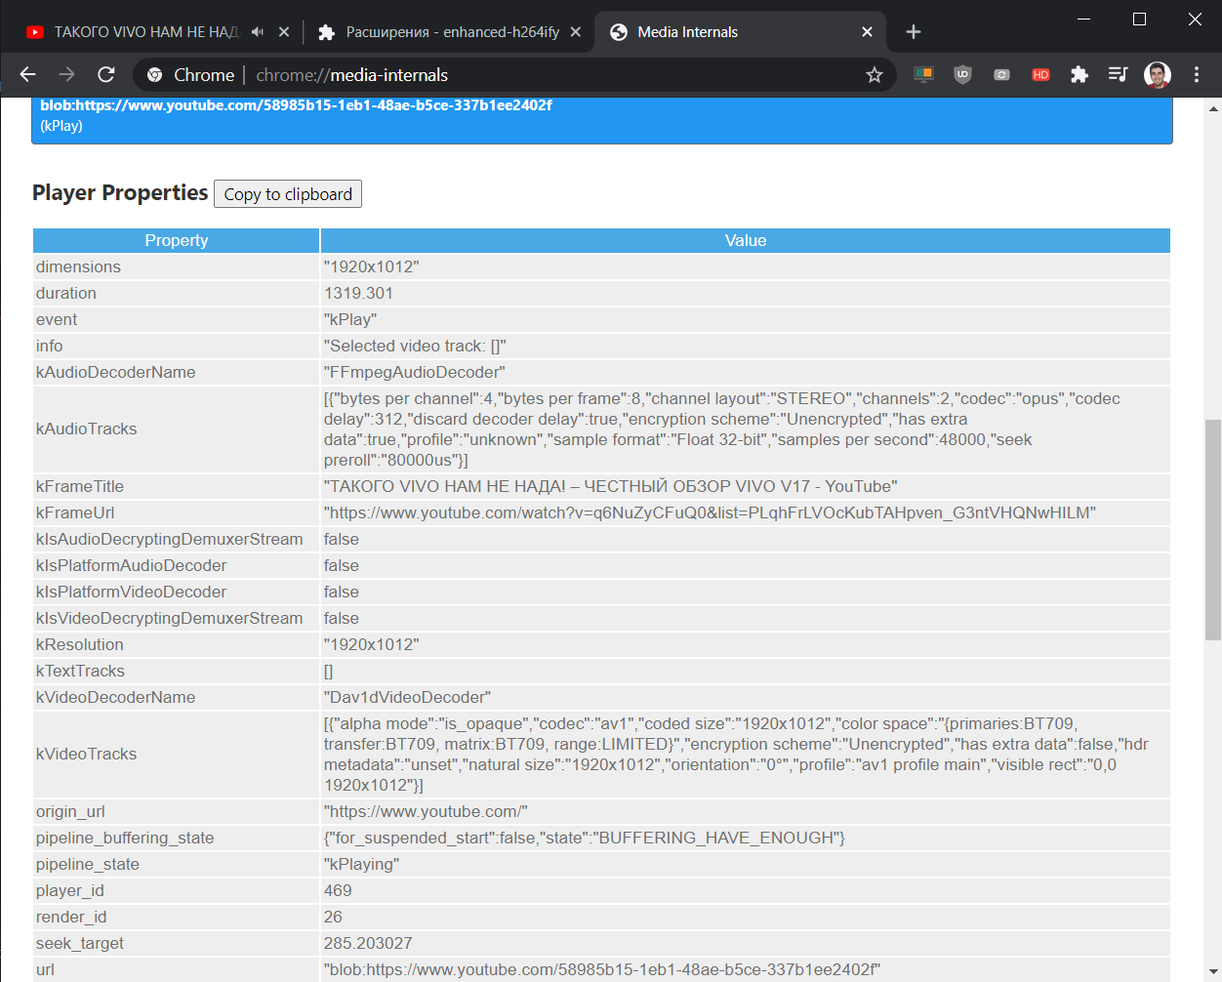Click the render_id value 26
This screenshot has width=1222, height=982.
[x=333, y=917]
